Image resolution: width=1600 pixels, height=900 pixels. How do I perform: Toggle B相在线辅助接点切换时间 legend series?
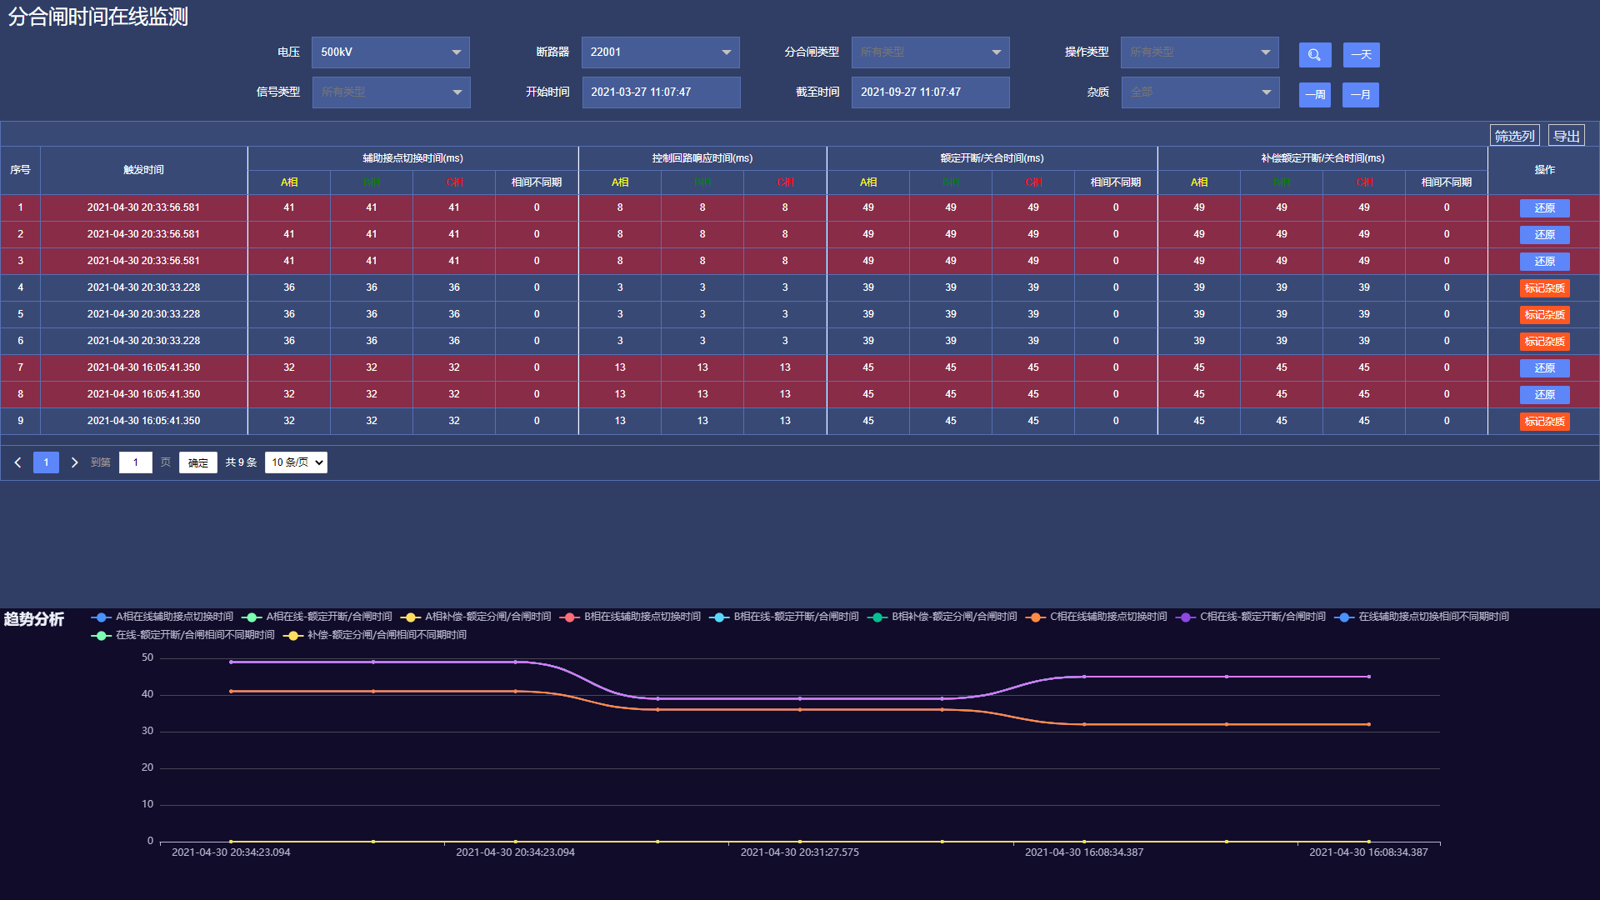point(642,617)
